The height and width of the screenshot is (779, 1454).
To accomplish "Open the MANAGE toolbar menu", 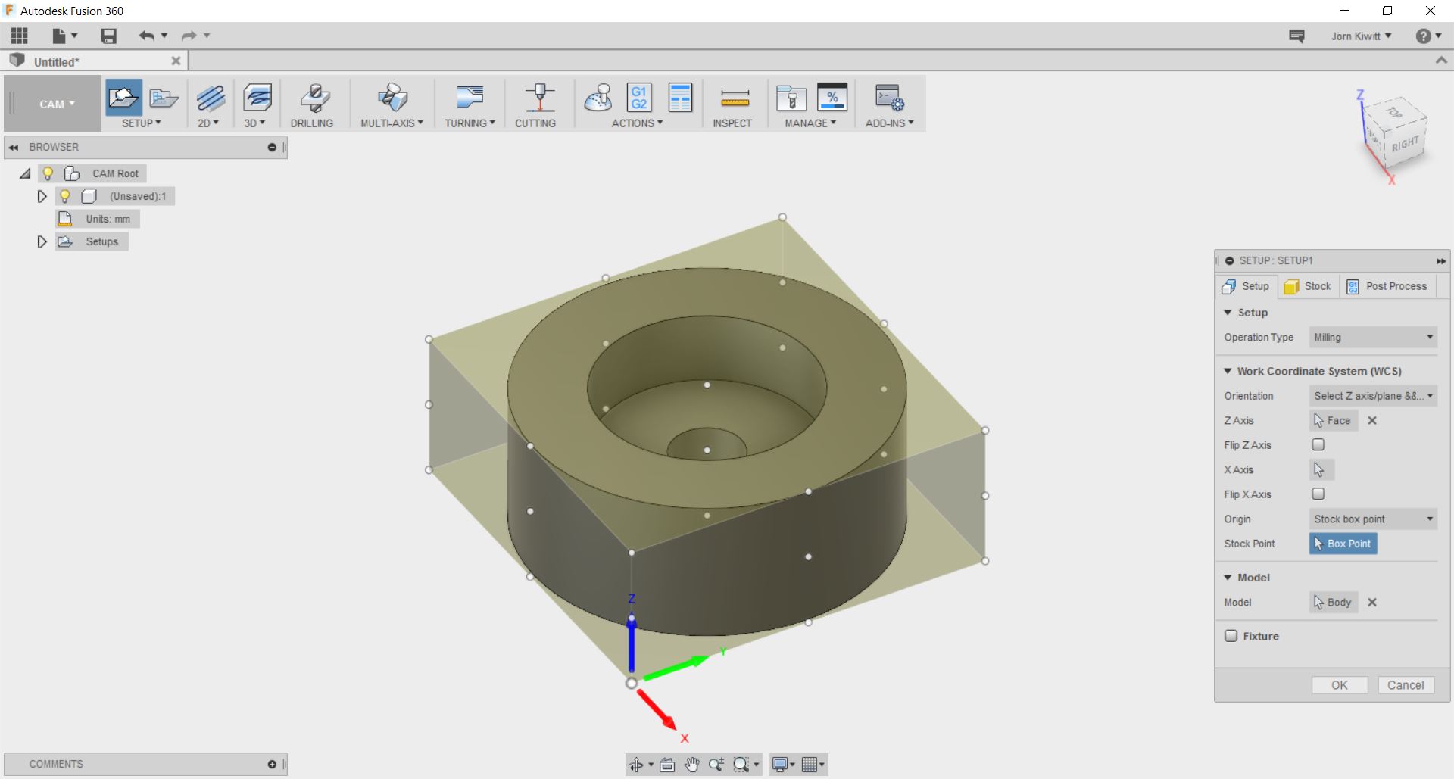I will pos(810,123).
